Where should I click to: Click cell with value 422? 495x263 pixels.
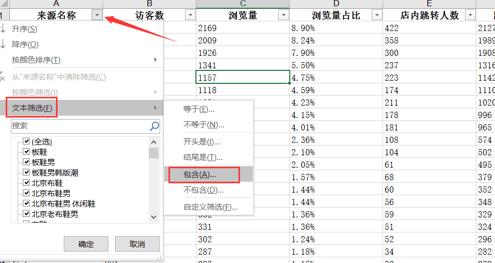click(x=429, y=28)
